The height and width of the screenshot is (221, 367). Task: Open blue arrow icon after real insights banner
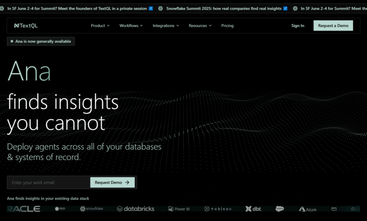[x=285, y=8]
